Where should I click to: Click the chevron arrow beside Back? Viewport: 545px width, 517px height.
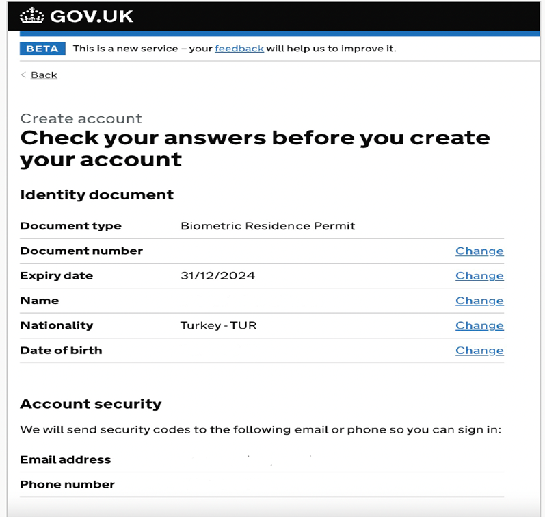click(x=23, y=75)
